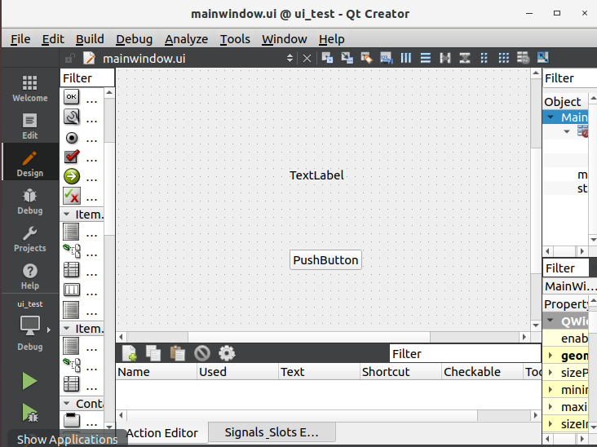Open the Analyze menu

187,39
